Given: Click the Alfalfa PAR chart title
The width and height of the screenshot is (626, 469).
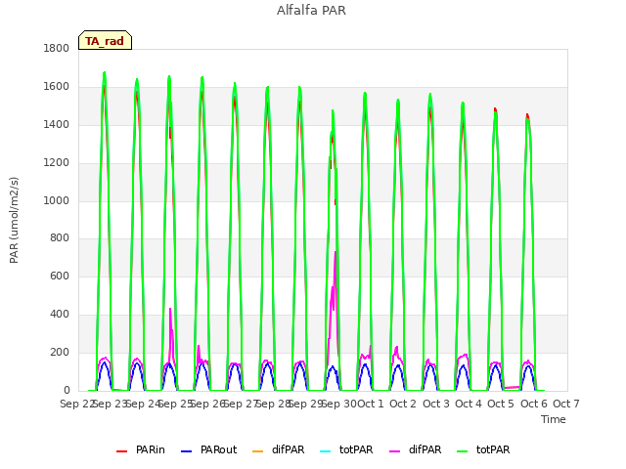Looking at the screenshot, I should [311, 11].
